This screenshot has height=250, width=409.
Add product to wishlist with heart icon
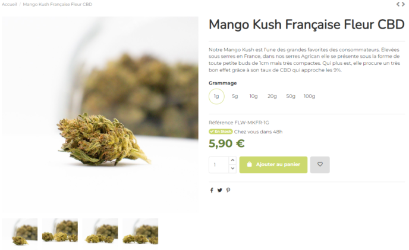coord(320,164)
